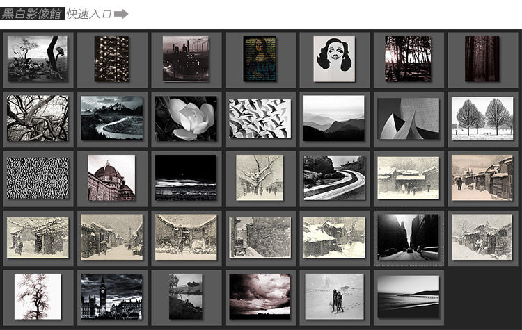The width and height of the screenshot is (522, 330).
Task: Click the abstract squiggly pattern thumbnail
Action: pyautogui.click(x=38, y=178)
